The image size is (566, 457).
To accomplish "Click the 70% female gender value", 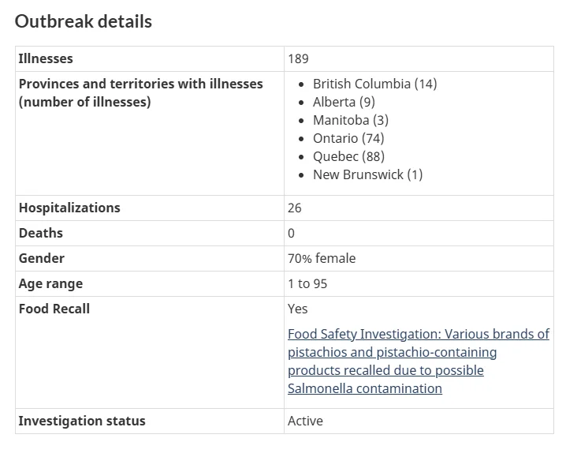I will click(x=322, y=259).
